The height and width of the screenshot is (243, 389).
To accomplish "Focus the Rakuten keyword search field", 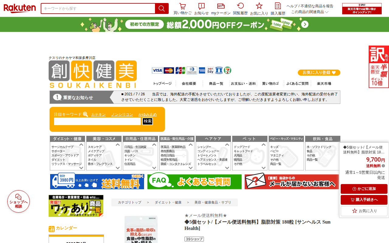I will click(x=98, y=9).
